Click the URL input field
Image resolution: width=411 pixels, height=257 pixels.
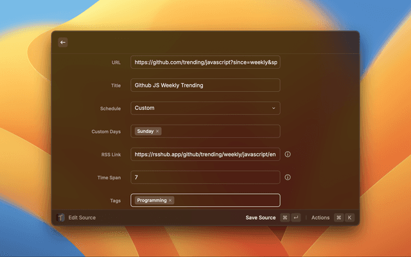tap(205, 62)
